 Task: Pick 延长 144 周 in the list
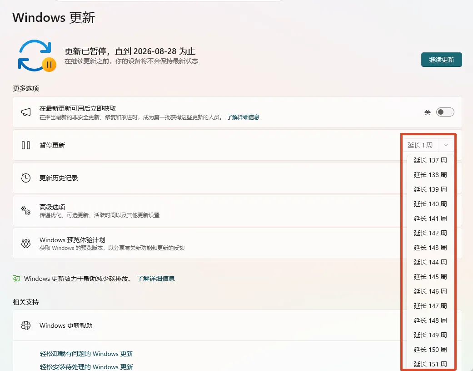pos(430,262)
